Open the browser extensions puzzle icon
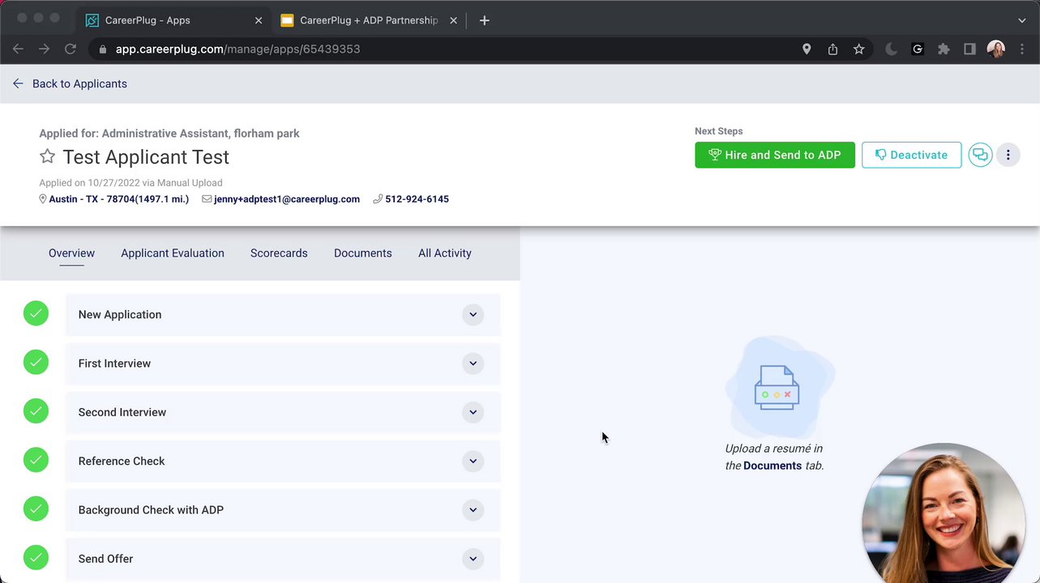The image size is (1040, 583). coord(944,49)
